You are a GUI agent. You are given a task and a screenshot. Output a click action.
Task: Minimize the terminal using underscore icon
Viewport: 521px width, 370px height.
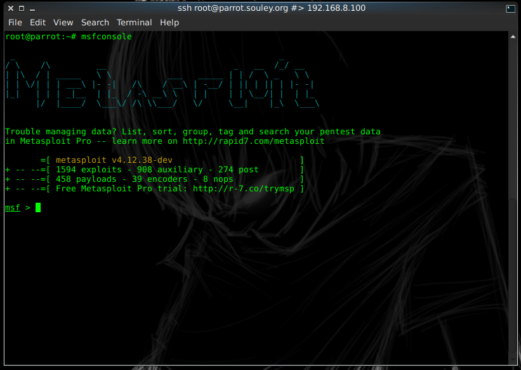[32, 9]
